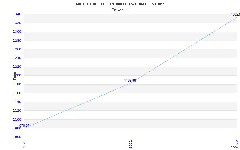Click the 1120 y-axis value
240x150 pixels.
17,110
